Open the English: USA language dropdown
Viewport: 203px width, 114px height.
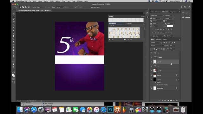click(157, 36)
